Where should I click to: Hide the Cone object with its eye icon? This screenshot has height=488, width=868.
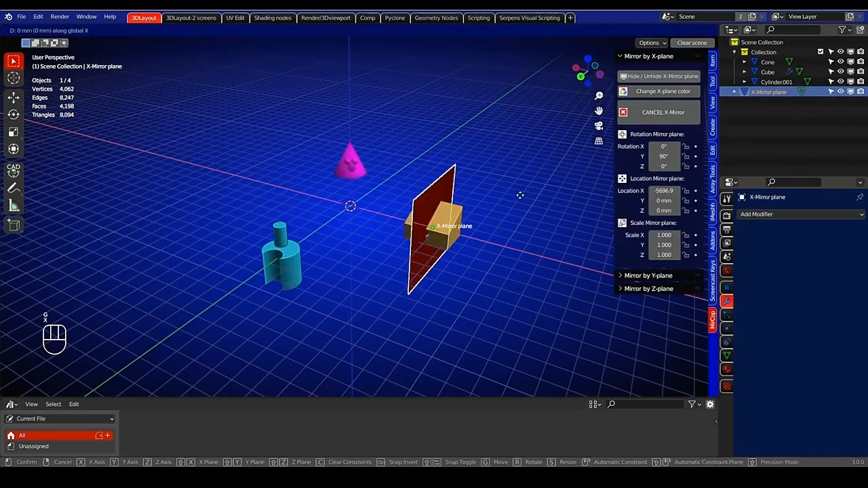pos(840,62)
